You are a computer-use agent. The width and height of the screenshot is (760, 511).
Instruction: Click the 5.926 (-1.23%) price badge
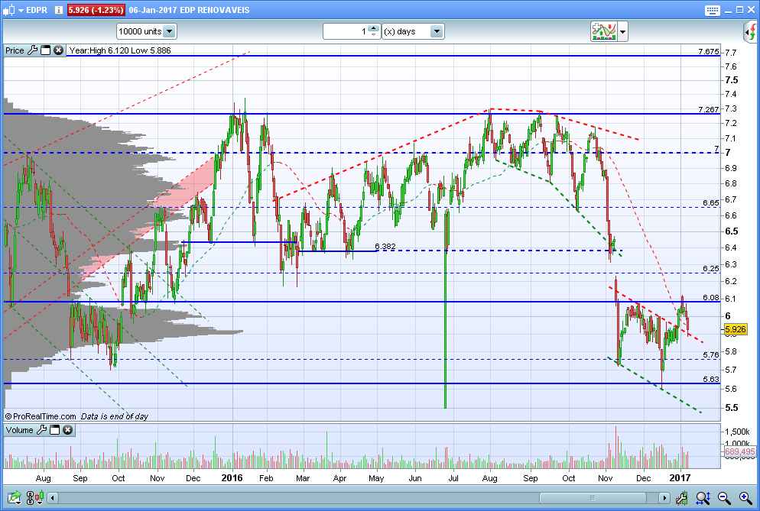(96, 10)
